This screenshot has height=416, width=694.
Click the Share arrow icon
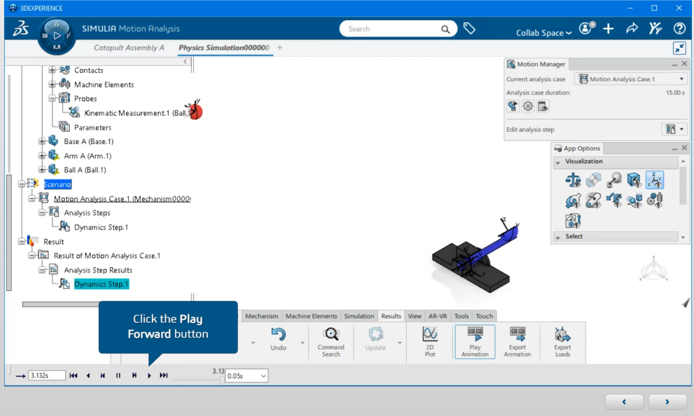(632, 28)
